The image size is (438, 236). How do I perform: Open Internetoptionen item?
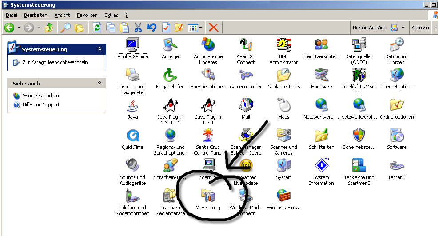point(397,75)
